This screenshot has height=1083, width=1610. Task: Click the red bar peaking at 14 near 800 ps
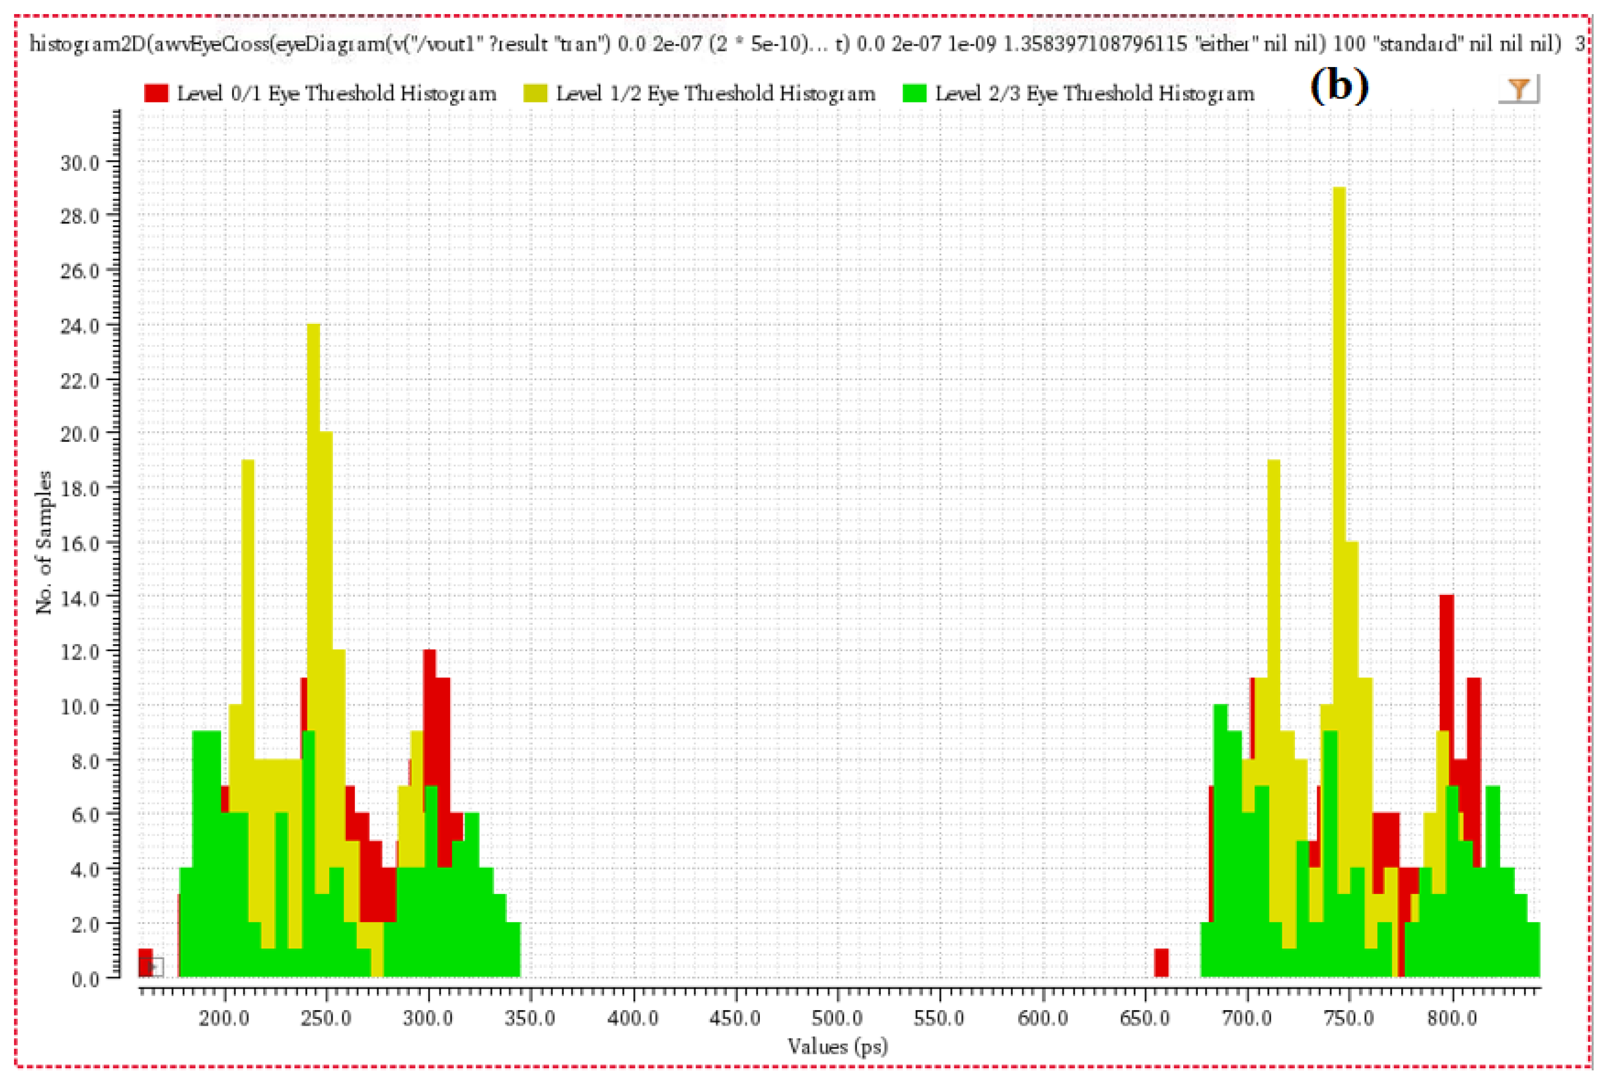click(1446, 656)
